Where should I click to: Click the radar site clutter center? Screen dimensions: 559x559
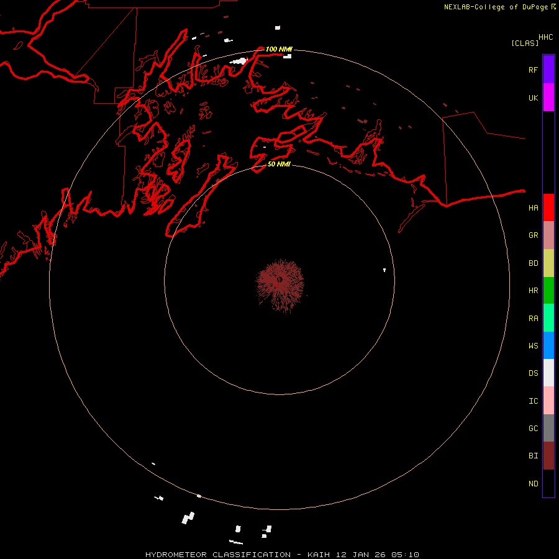point(279,281)
